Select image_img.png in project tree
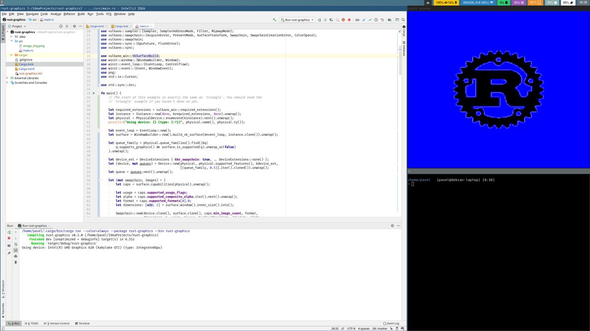 coord(34,46)
